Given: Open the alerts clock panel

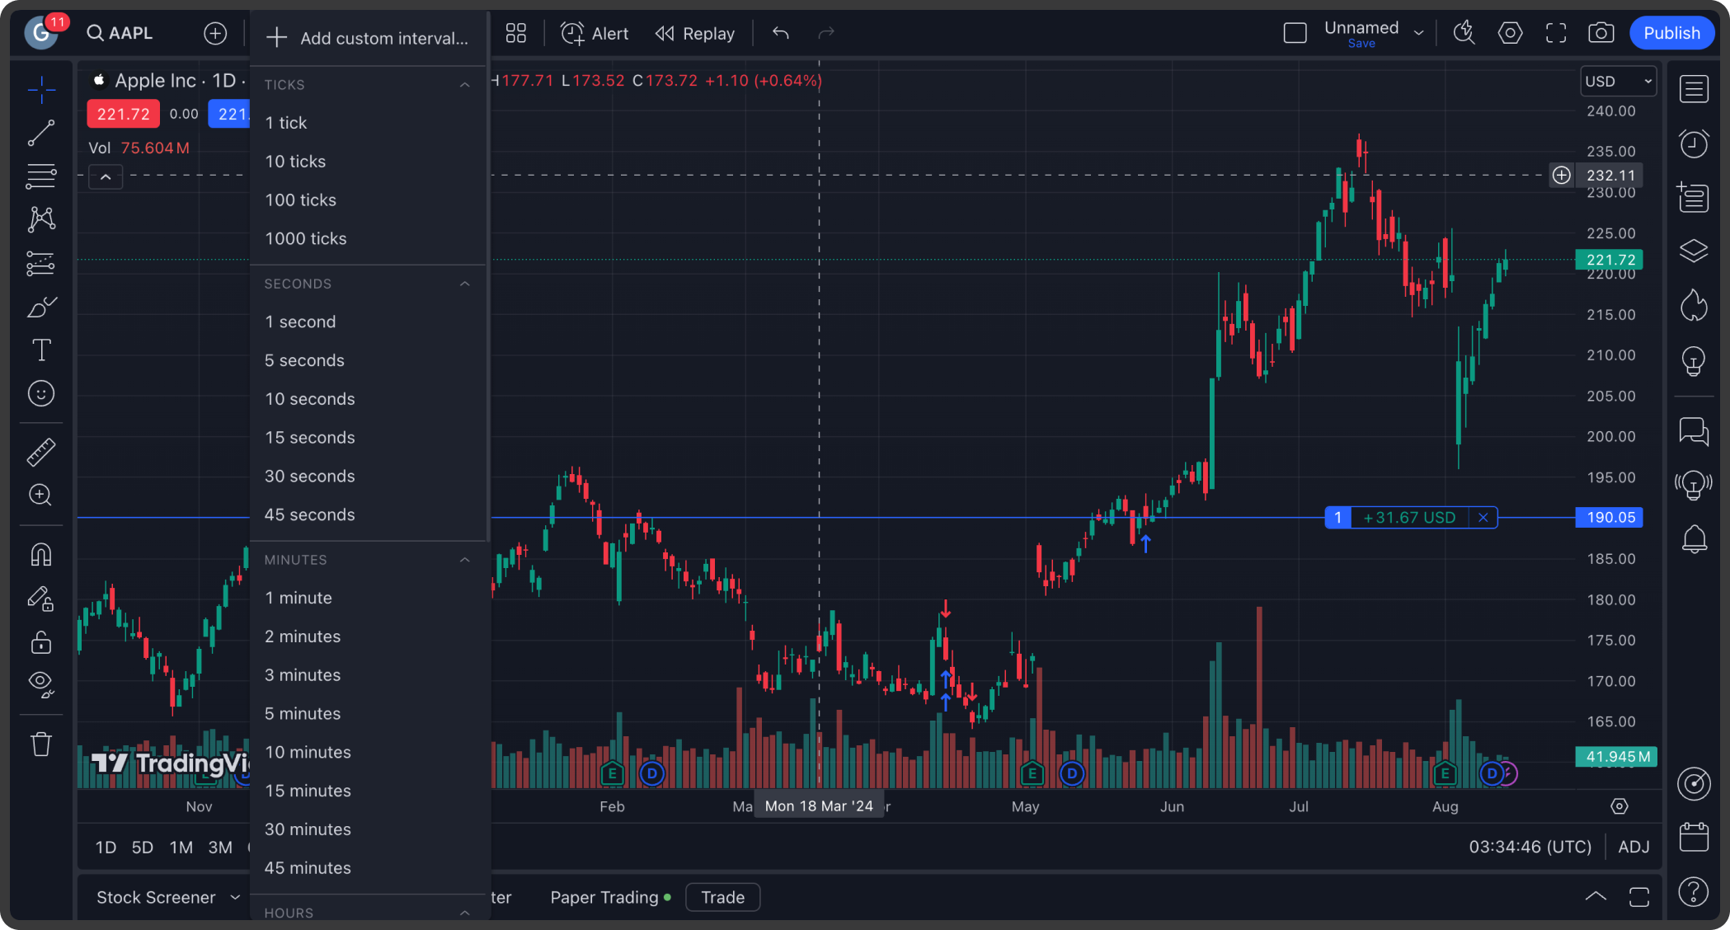Looking at the screenshot, I should 1694,143.
